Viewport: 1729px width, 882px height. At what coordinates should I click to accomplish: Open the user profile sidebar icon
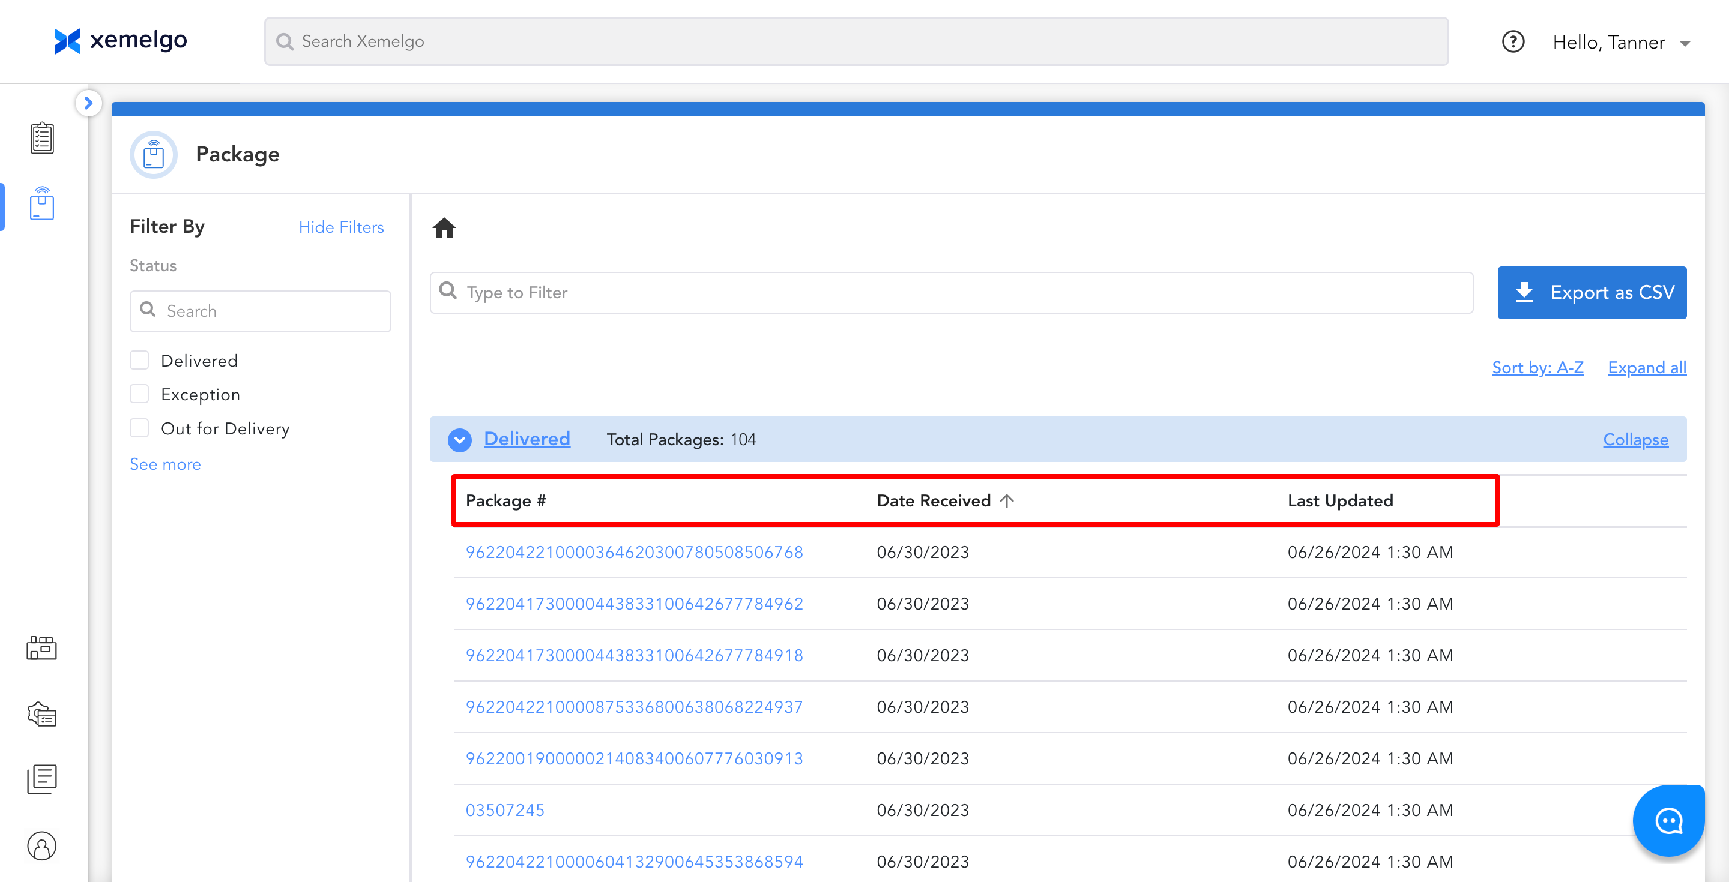click(41, 845)
